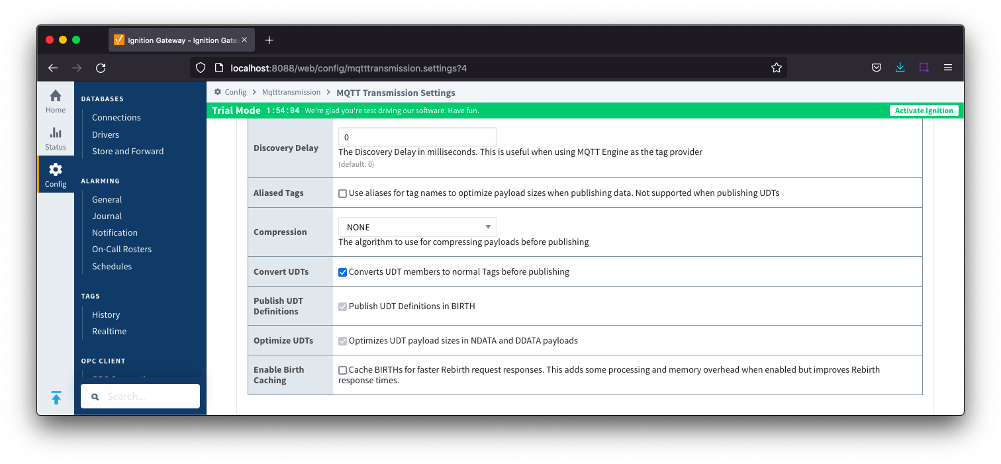
Task: Click the Activate Ignition button
Action: [x=924, y=111]
